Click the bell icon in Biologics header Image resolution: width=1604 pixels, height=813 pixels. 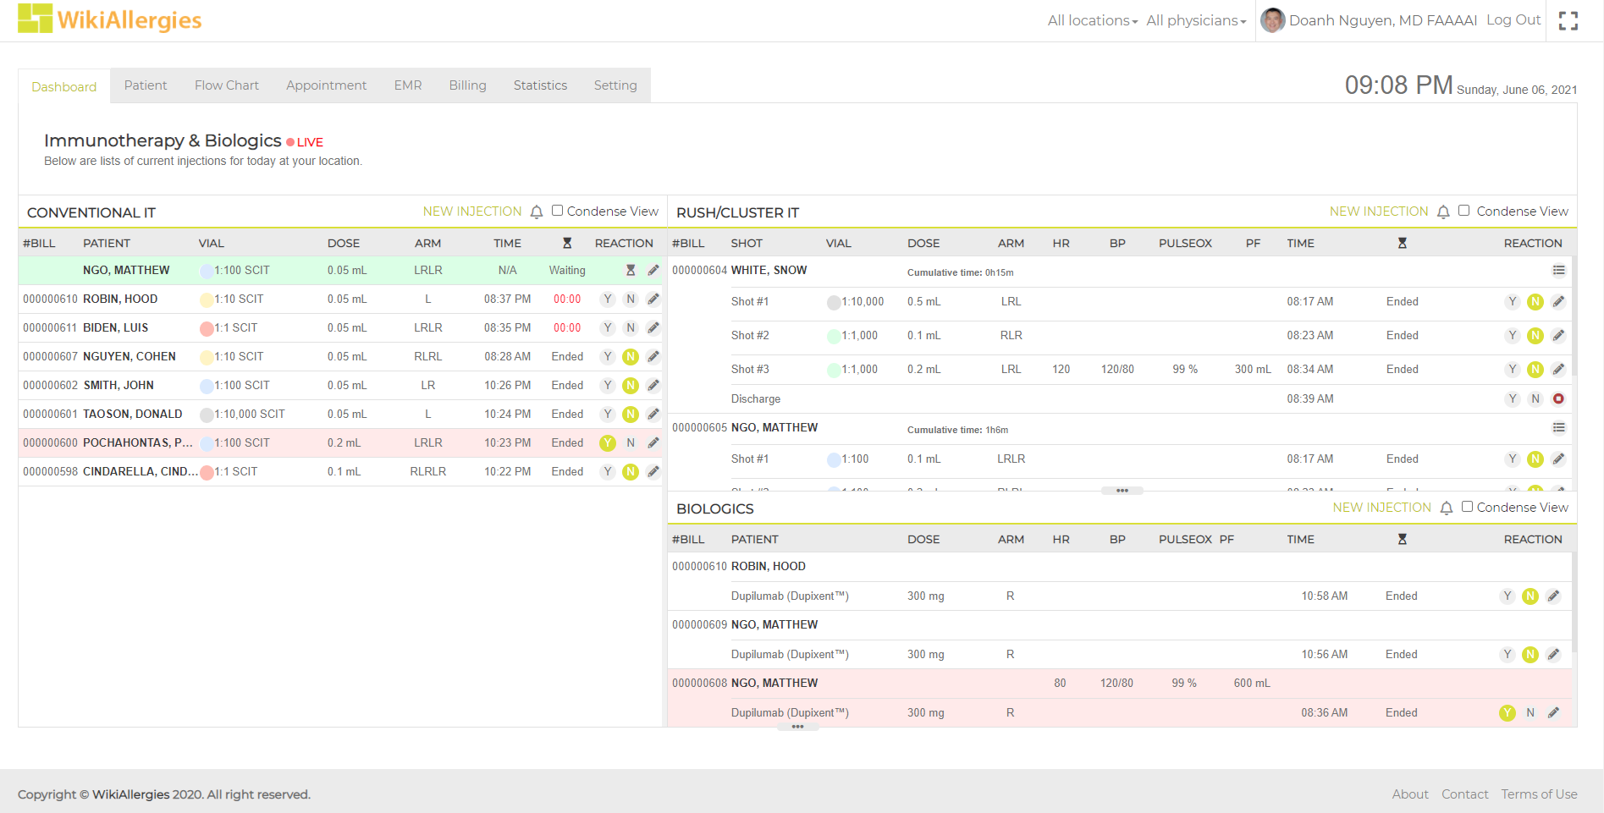tap(1447, 508)
